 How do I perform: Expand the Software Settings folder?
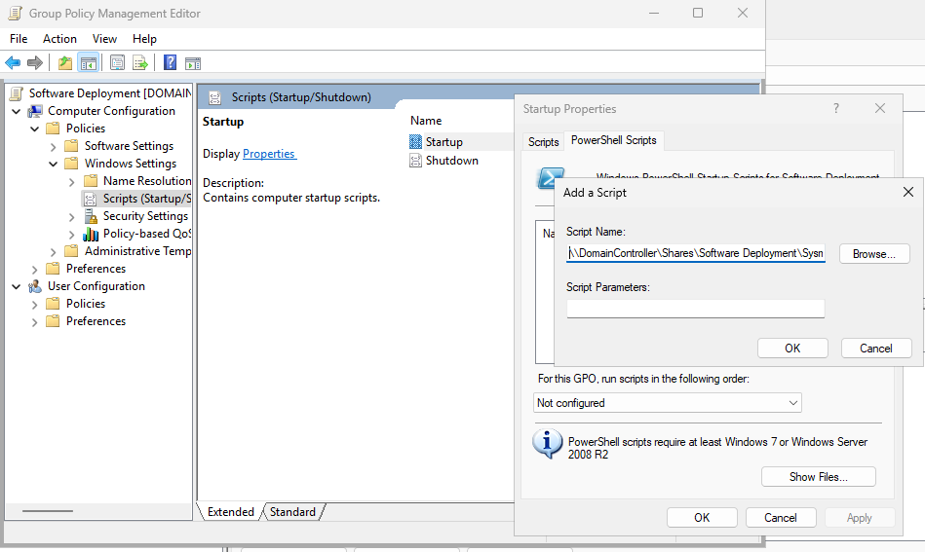(54, 146)
